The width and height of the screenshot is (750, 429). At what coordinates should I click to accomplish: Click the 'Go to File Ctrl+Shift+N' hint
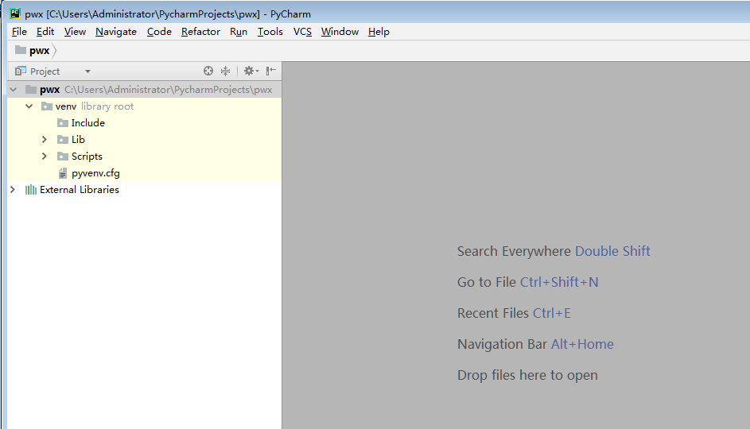[527, 282]
